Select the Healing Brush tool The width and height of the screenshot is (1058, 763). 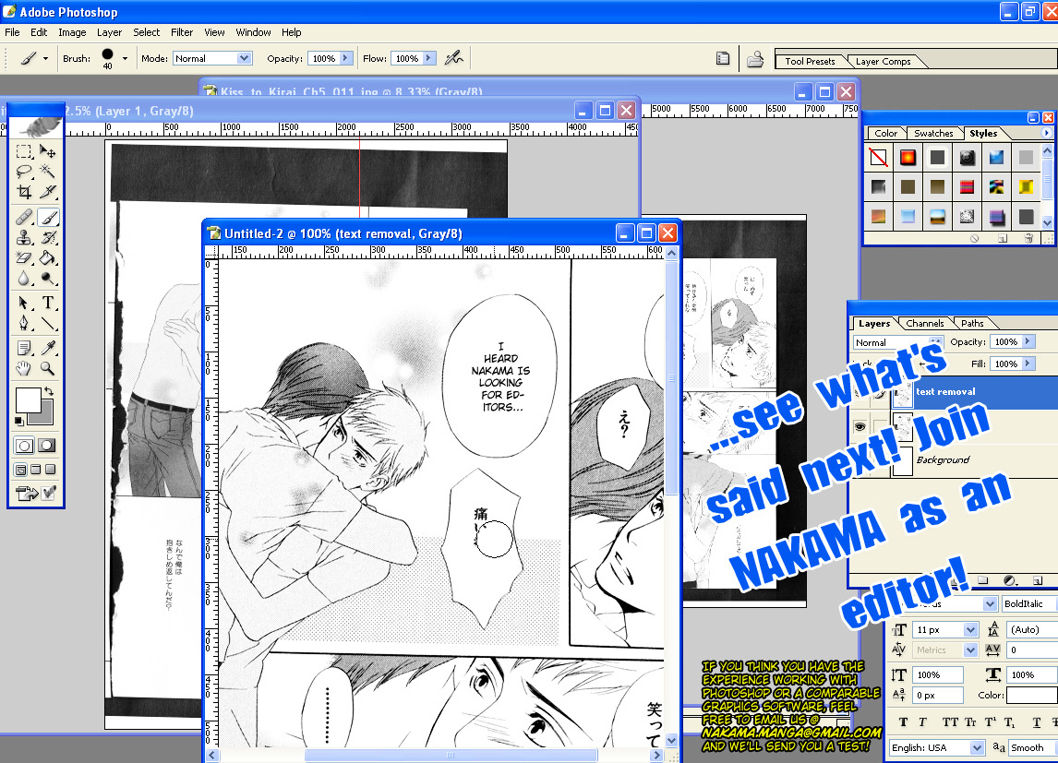[x=24, y=217]
